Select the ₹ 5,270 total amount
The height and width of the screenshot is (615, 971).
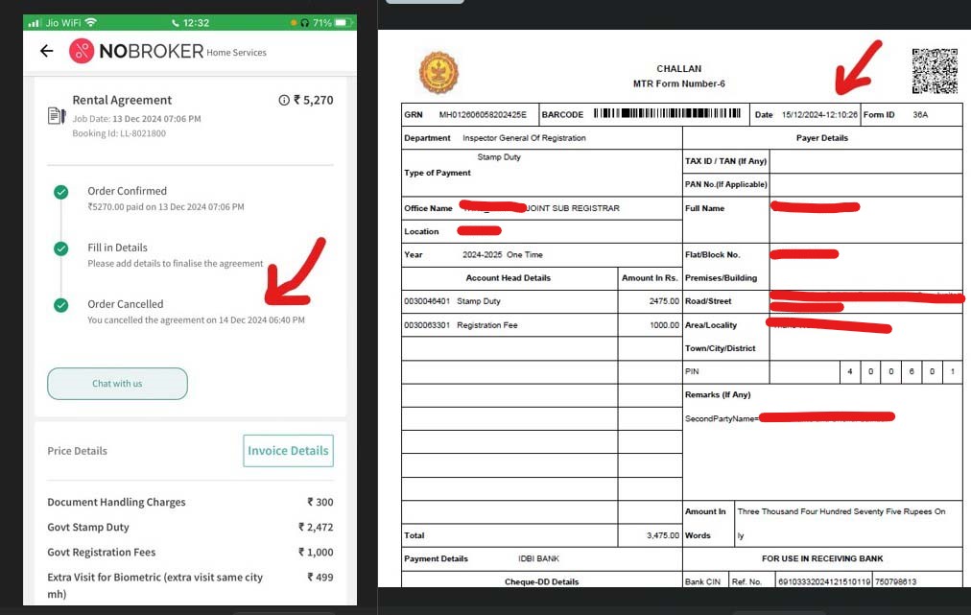click(x=314, y=100)
